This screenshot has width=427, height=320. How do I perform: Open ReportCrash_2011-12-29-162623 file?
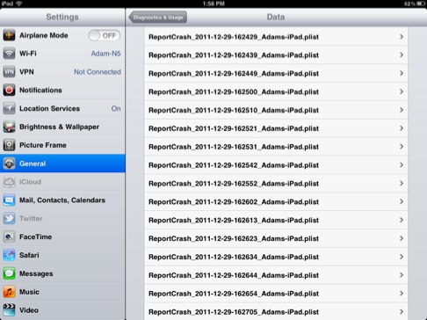[x=276, y=238]
